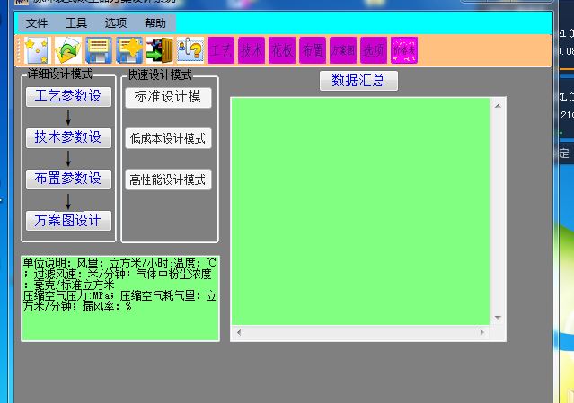
Task: Click the 数据汇总 button
Action: 358,81
